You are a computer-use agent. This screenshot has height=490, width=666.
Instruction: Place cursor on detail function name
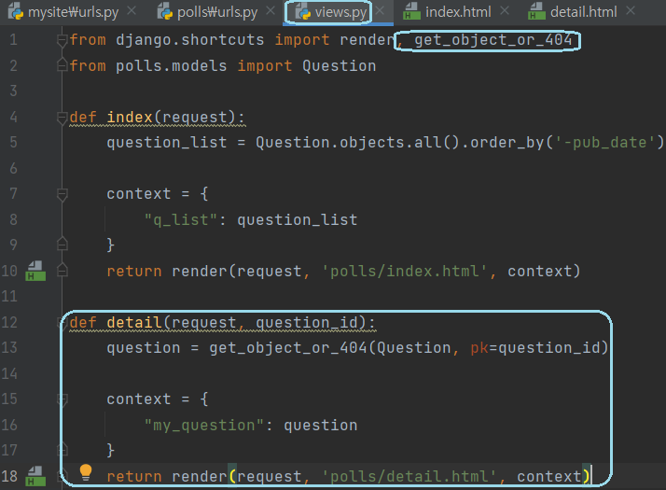(x=134, y=323)
